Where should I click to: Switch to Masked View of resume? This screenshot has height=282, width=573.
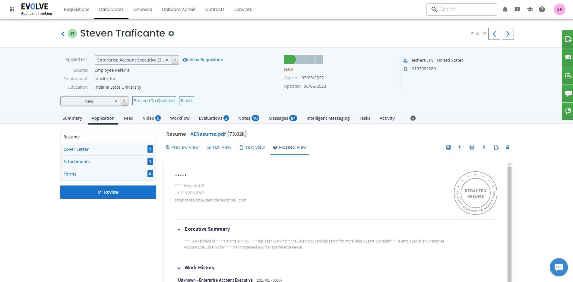click(x=290, y=147)
